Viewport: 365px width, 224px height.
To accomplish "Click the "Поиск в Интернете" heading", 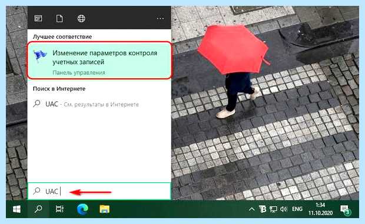I will coord(59,89).
